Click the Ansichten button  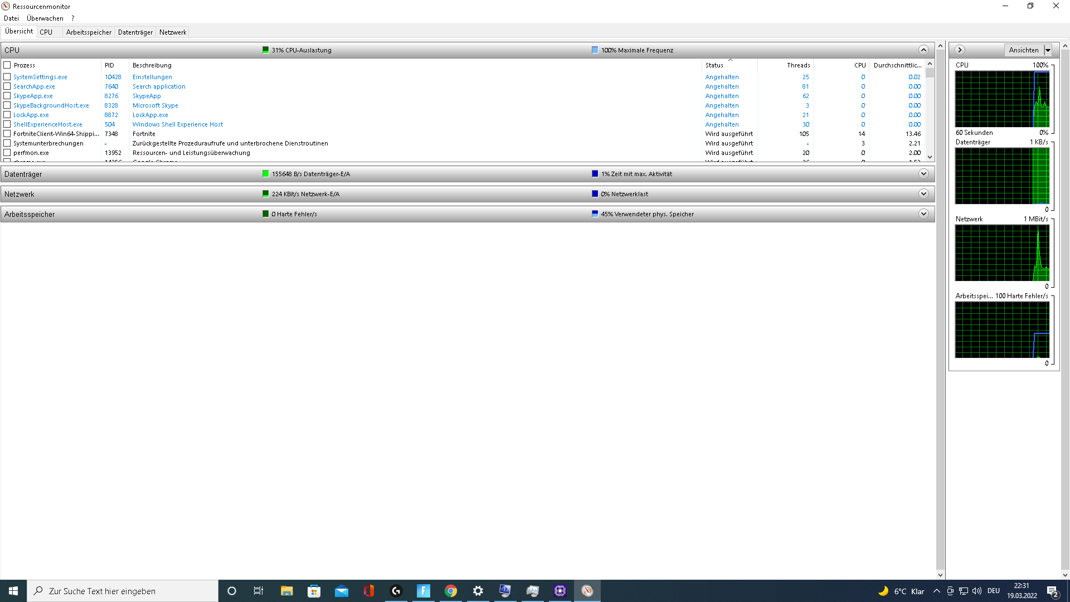[1024, 50]
